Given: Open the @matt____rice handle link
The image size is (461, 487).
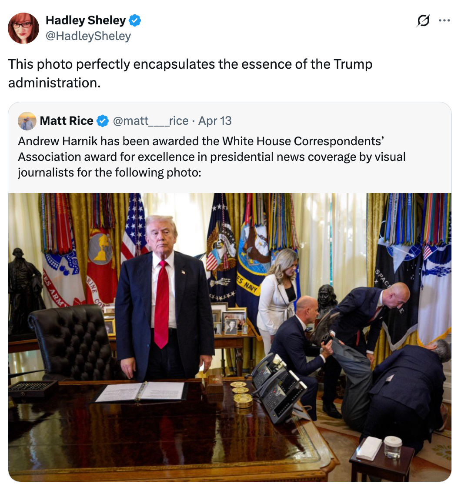Looking at the screenshot, I should tap(150, 121).
